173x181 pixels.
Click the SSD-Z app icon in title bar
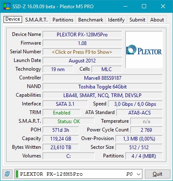[x=7, y=6]
